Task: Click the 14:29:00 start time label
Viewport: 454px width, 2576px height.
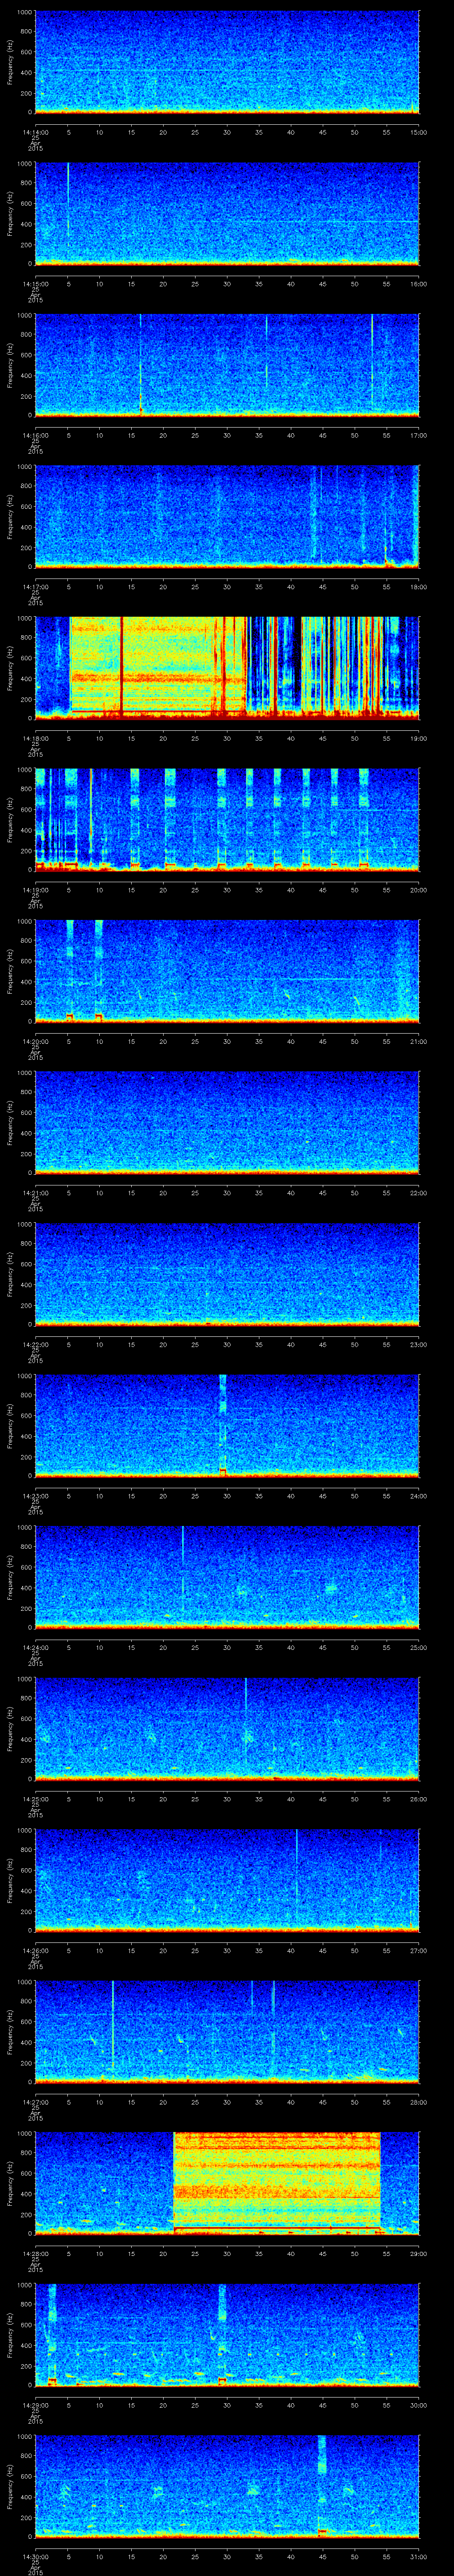Action: point(35,2404)
